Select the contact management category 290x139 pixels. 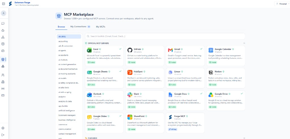click(x=69, y=134)
